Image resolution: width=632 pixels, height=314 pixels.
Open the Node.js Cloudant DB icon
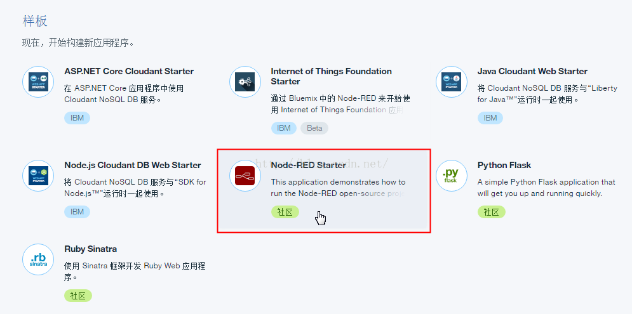pyautogui.click(x=38, y=176)
